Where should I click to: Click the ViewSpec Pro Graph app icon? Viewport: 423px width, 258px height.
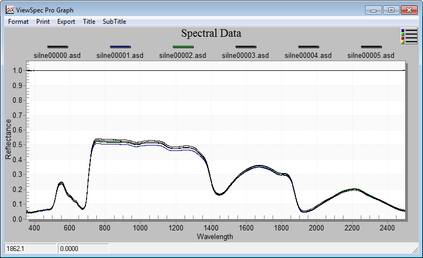[x=10, y=10]
